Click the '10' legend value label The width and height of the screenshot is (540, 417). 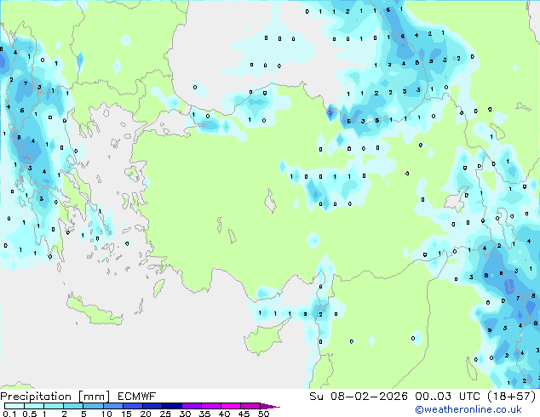tap(106, 414)
